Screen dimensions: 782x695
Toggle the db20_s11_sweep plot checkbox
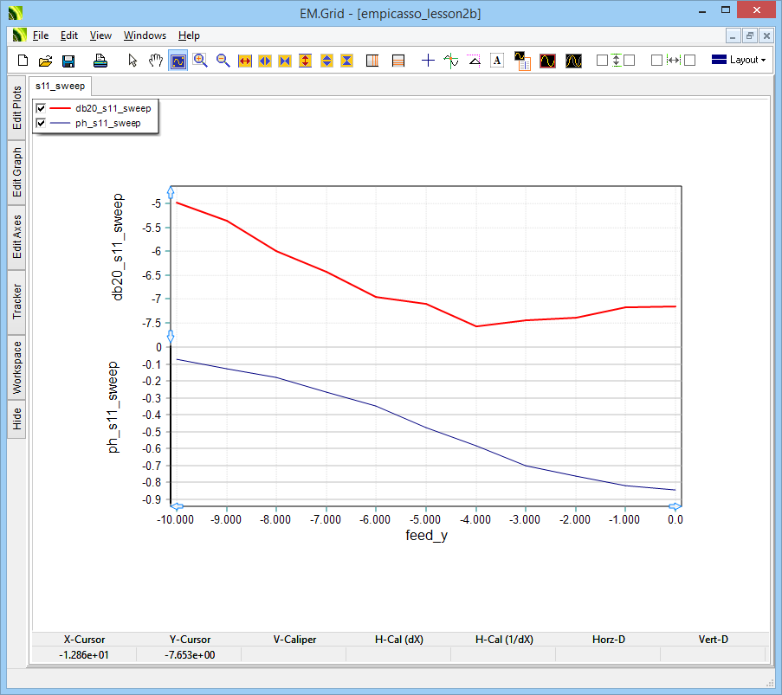(x=41, y=109)
